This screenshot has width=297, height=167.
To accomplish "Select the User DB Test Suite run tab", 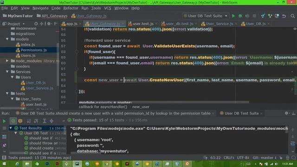I will [x=241, y=113].
